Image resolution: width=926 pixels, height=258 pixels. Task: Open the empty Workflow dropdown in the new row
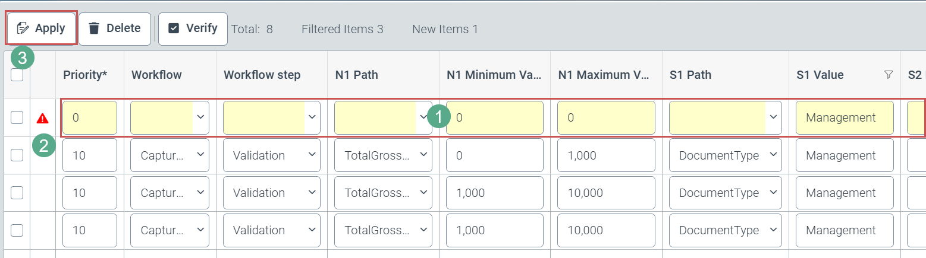(169, 118)
